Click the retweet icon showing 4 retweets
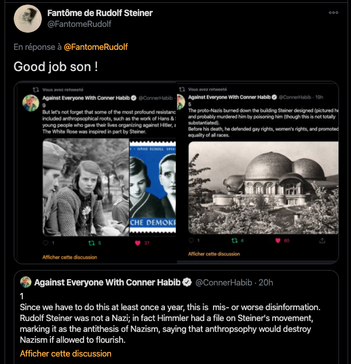 [x=234, y=240]
